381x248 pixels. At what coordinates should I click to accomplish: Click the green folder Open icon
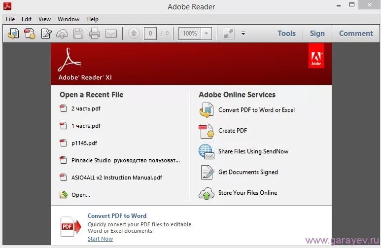pos(64,195)
